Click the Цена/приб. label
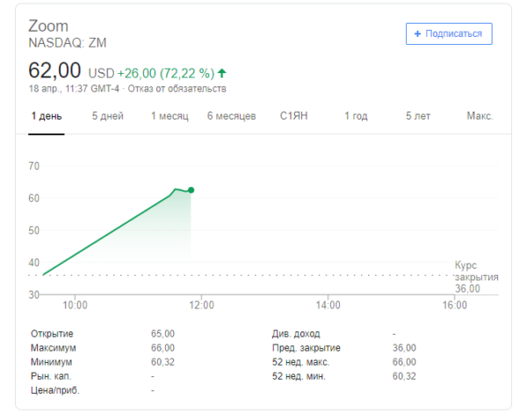Image resolution: width=527 pixels, height=414 pixels. [x=55, y=390]
